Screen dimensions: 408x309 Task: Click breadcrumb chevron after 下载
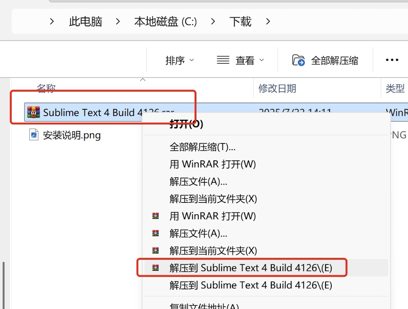coord(268,21)
